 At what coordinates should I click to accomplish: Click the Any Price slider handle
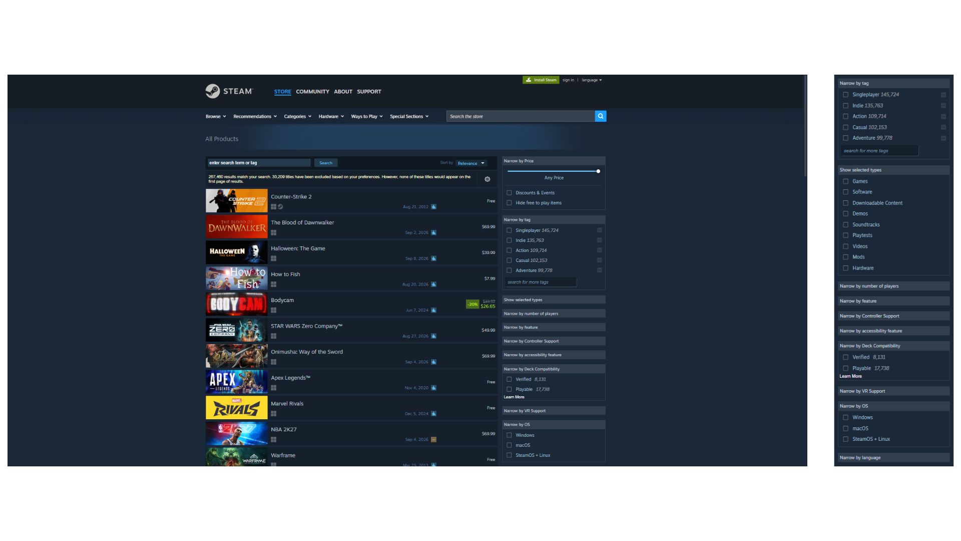tap(598, 171)
